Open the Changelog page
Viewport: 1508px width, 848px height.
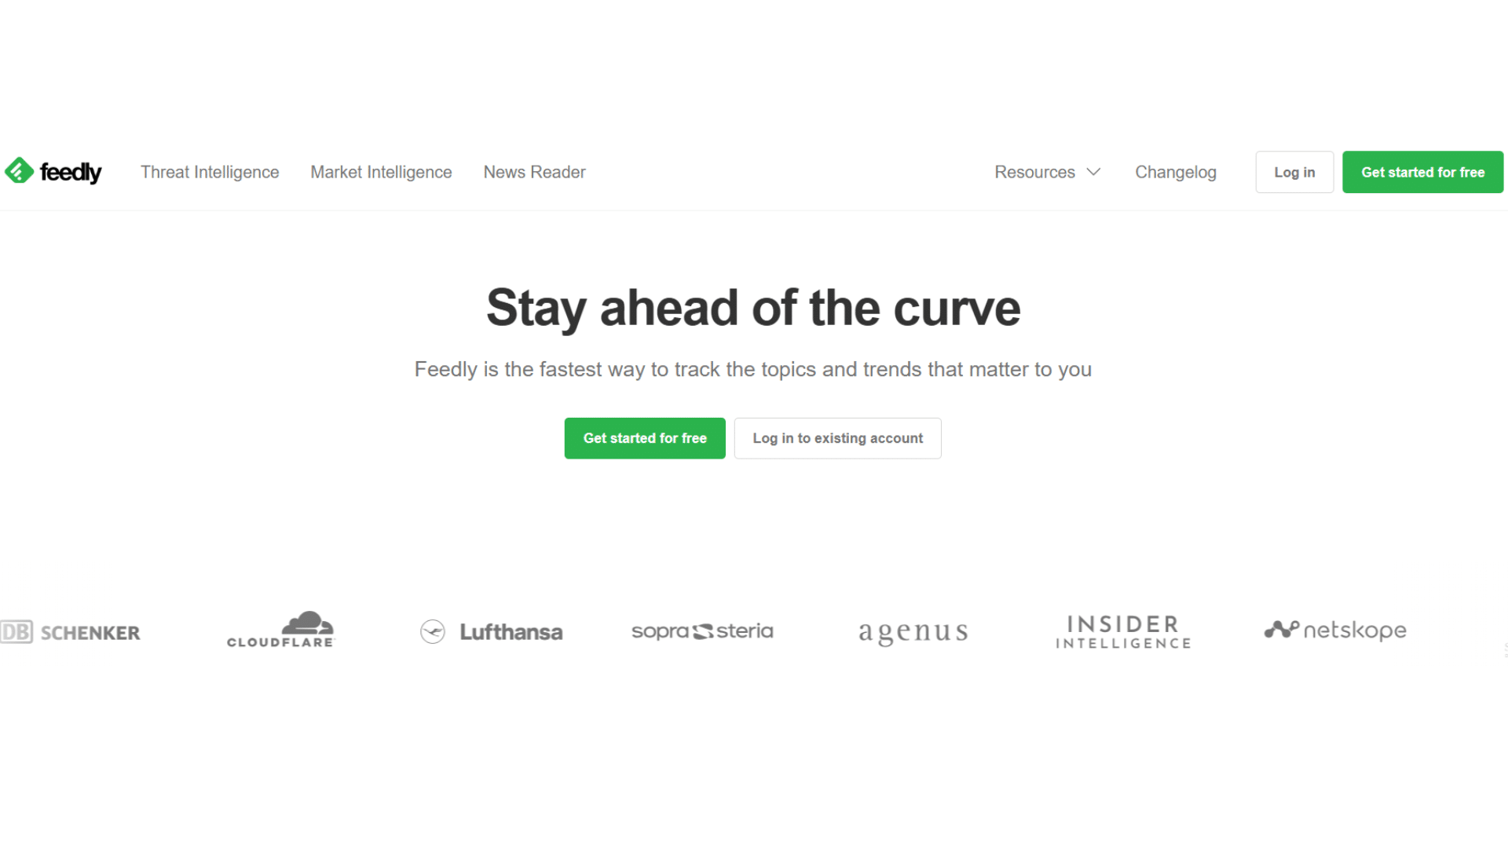pyautogui.click(x=1176, y=171)
